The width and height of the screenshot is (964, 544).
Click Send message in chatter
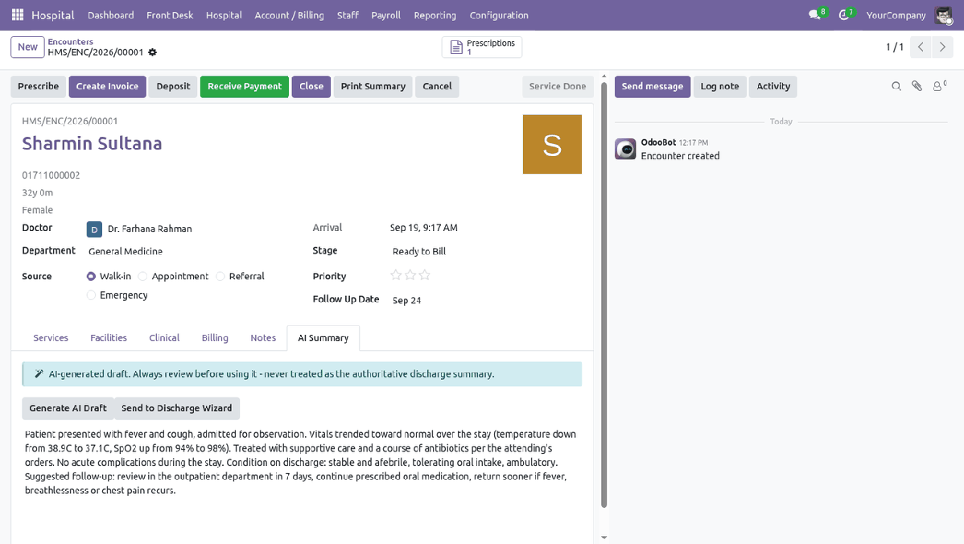pos(653,87)
